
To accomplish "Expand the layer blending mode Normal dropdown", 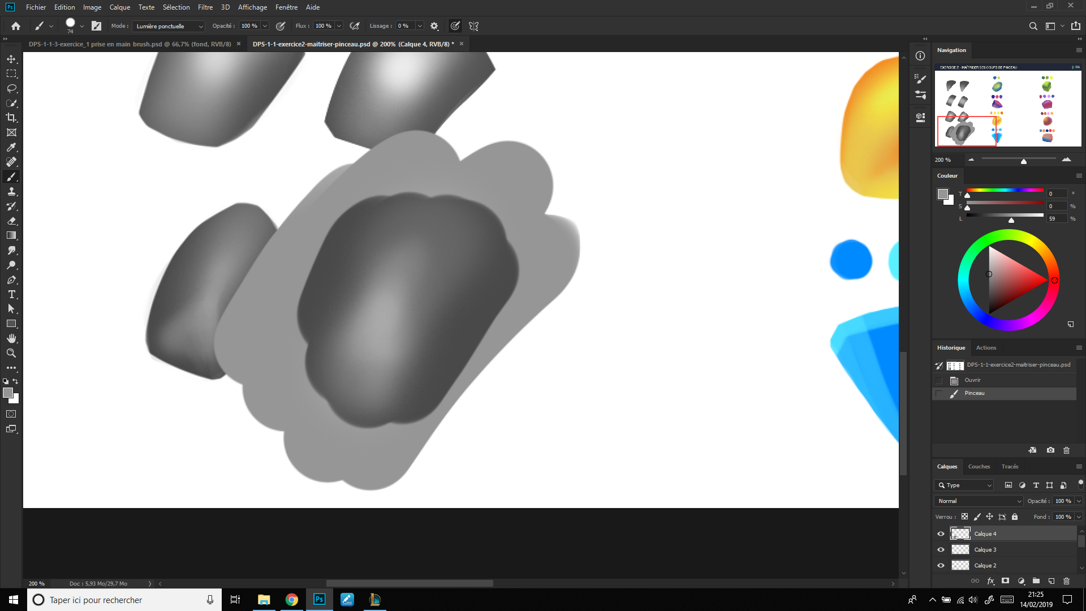I will (979, 501).
